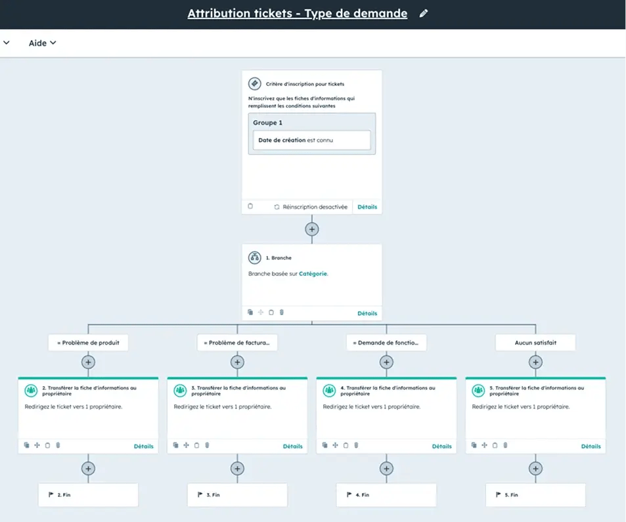Add an action under Demande de fonctio… branch
Viewport: 626px width, 522px height.
tap(386, 362)
